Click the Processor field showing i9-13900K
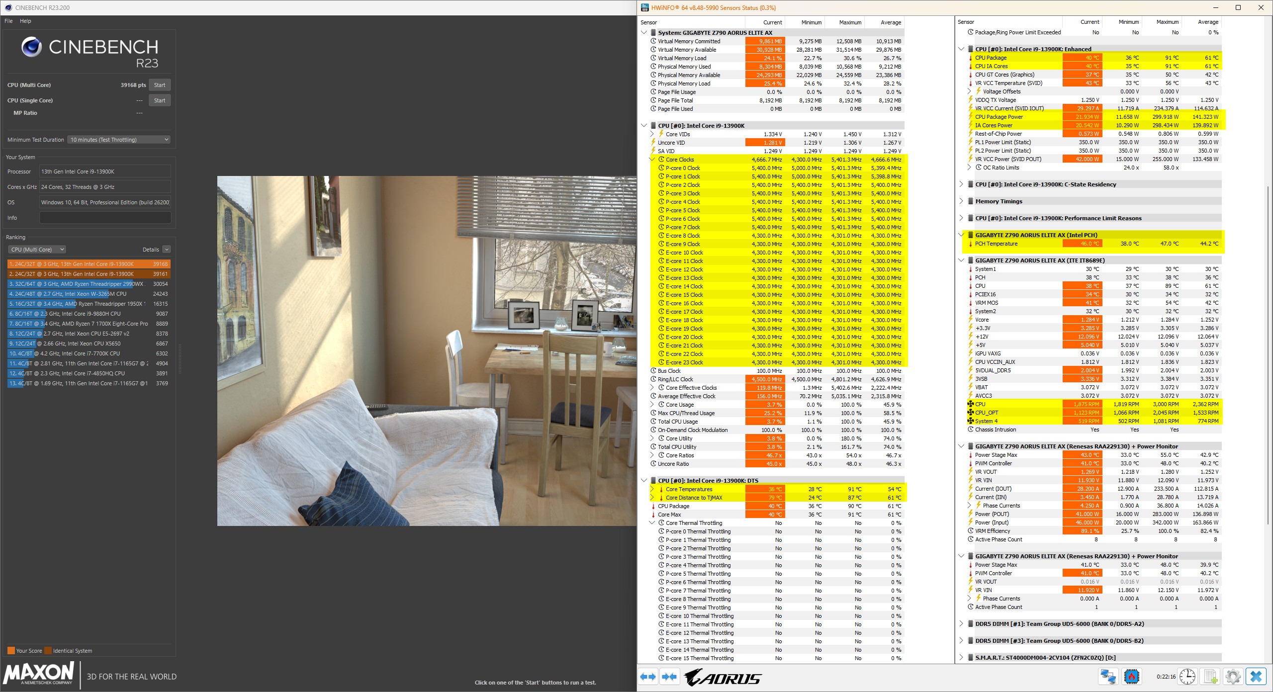This screenshot has height=692, width=1273. tap(105, 172)
